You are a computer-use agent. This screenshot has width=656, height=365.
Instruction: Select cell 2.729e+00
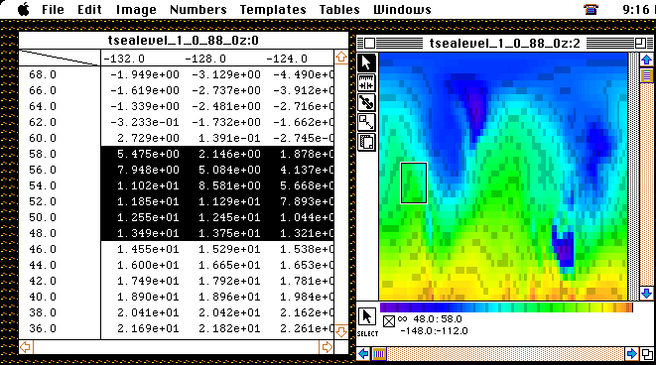pyautogui.click(x=148, y=138)
